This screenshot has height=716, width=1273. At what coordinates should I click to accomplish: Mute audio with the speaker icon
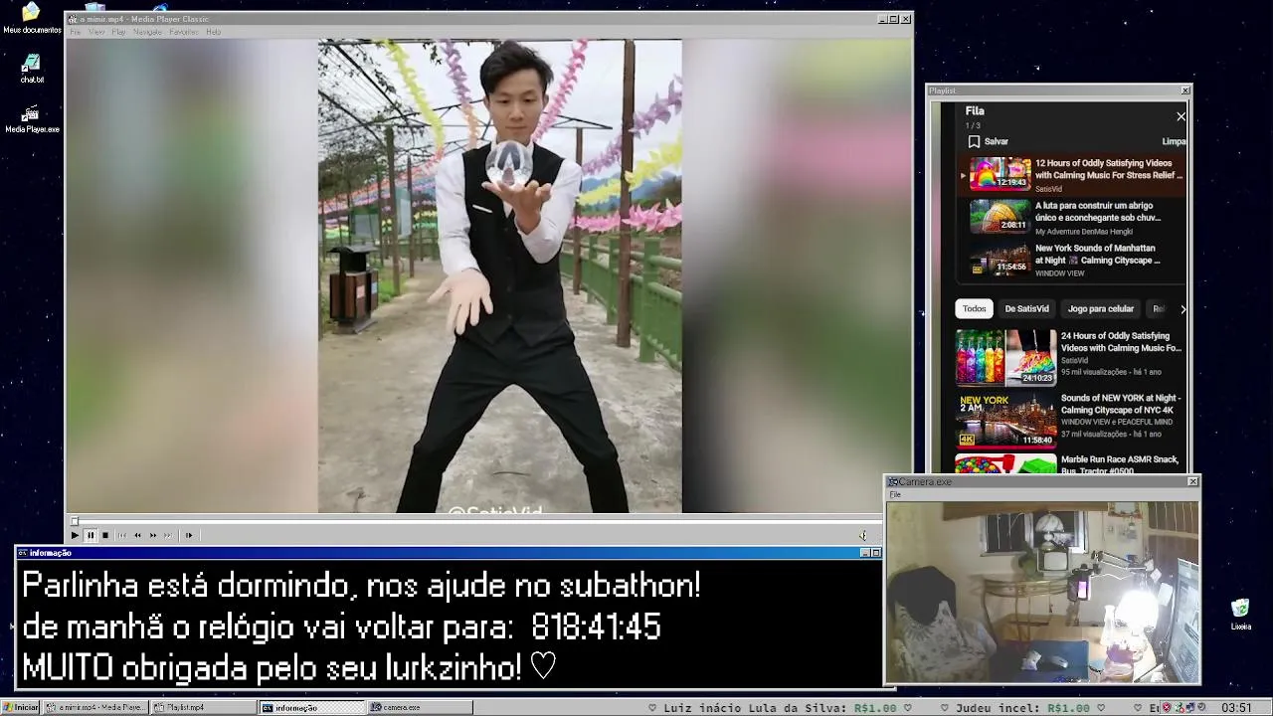[x=863, y=535]
